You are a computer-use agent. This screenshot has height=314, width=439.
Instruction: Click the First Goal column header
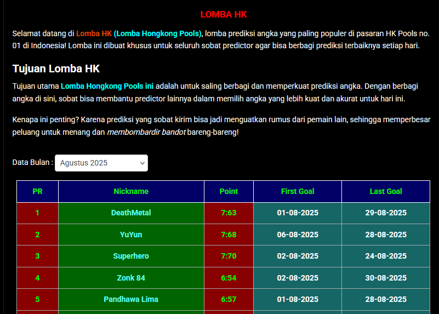298,191
